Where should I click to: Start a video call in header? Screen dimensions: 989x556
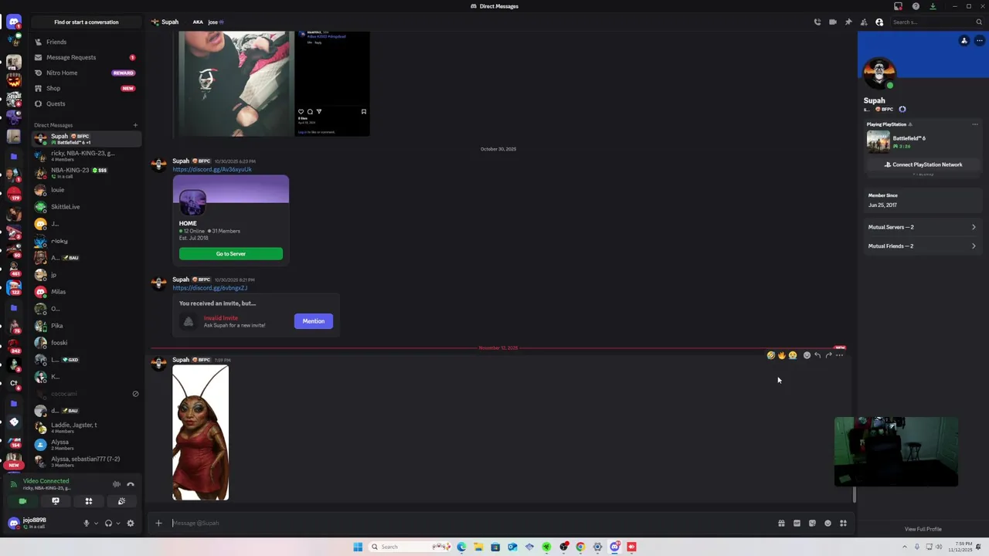833,22
